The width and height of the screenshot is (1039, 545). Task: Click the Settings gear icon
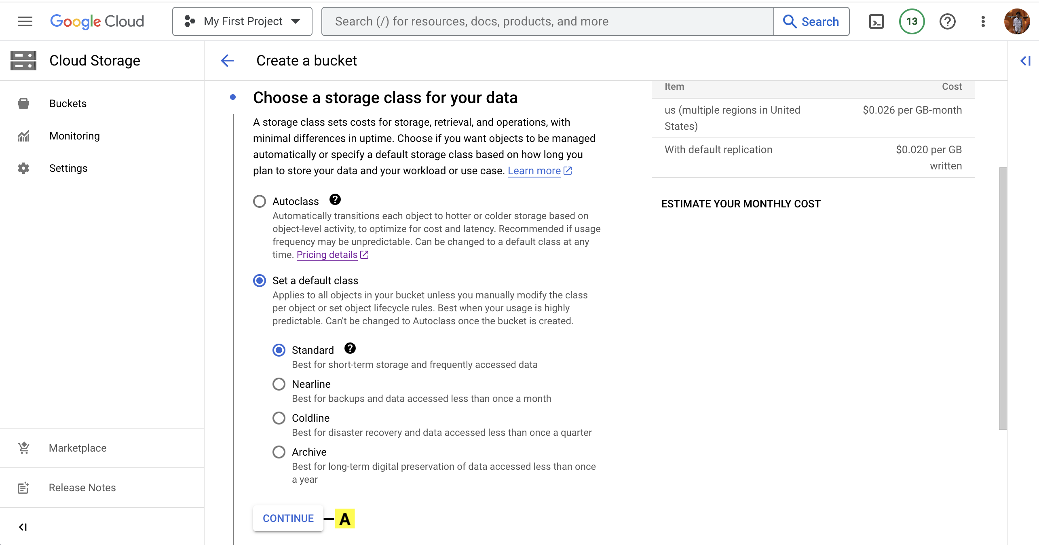[23, 168]
